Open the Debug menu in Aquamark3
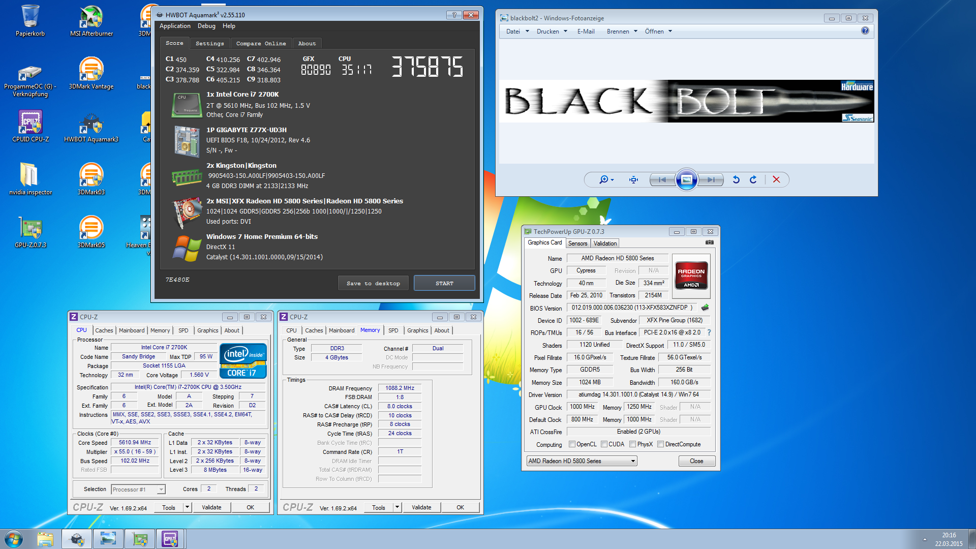Image resolution: width=976 pixels, height=549 pixels. (x=206, y=26)
